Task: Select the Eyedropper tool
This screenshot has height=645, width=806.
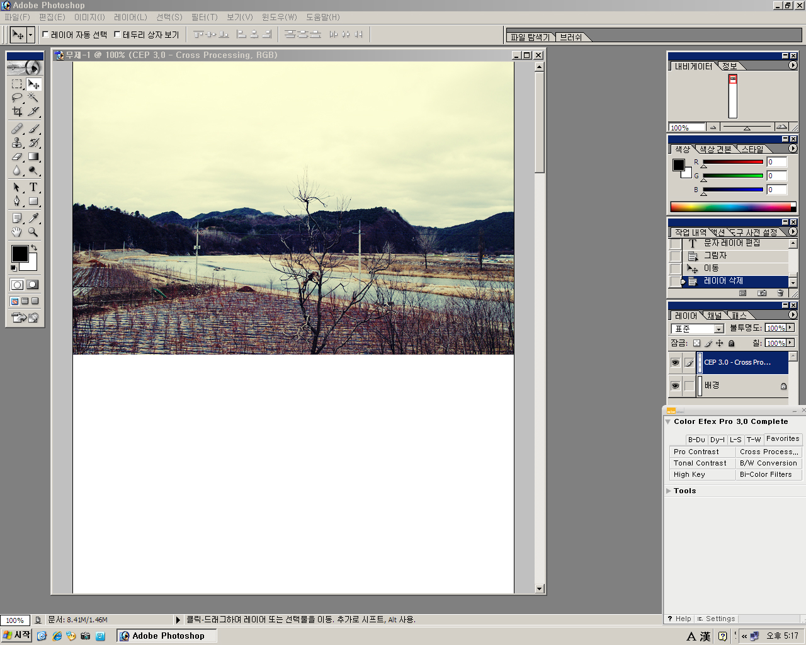Action: pos(33,218)
